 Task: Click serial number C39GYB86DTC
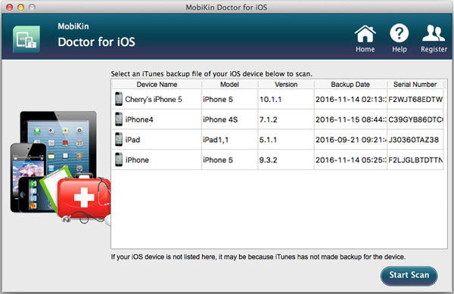click(x=415, y=119)
